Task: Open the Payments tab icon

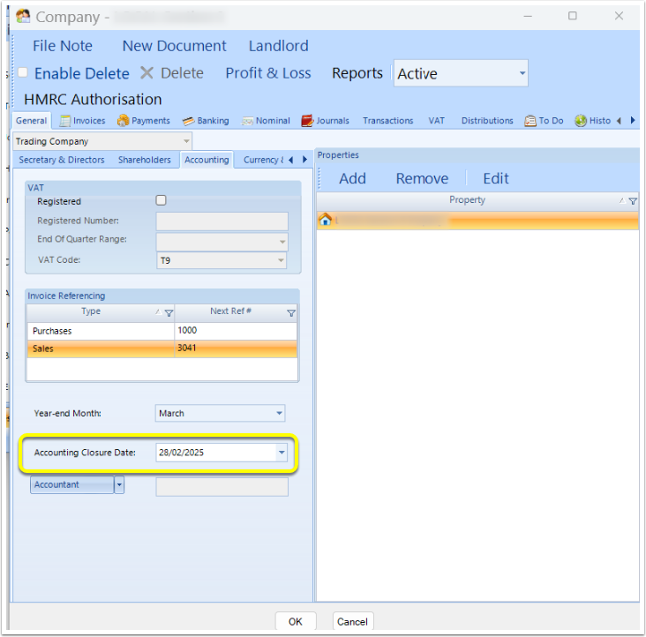Action: tap(123, 121)
